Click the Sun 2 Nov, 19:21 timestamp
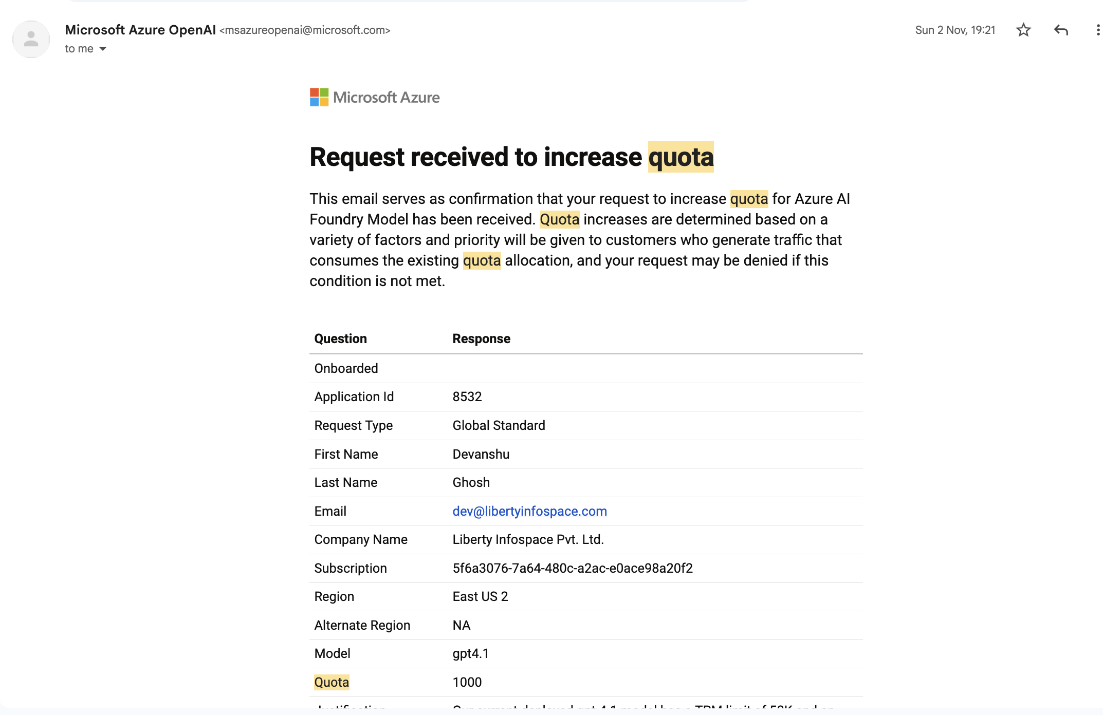 pyautogui.click(x=955, y=30)
